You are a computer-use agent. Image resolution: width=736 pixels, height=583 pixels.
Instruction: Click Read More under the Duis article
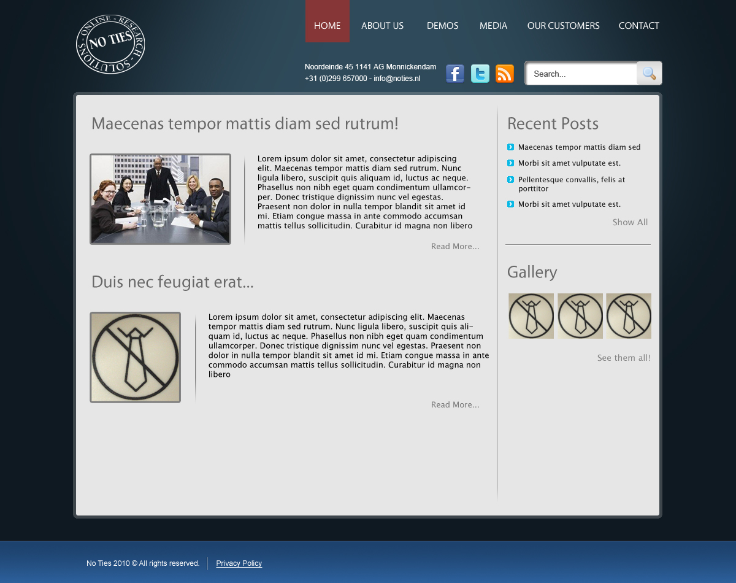pyautogui.click(x=455, y=404)
